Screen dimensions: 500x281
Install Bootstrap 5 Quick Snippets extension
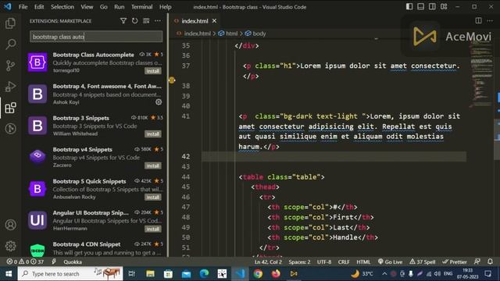point(153,197)
